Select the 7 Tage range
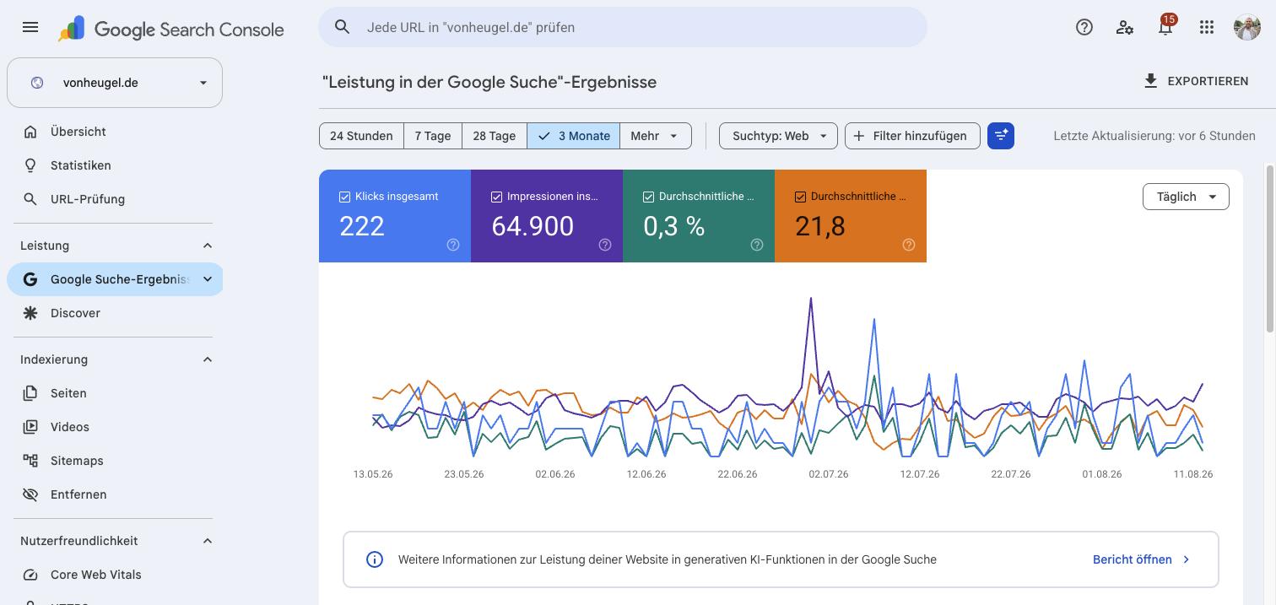 pyautogui.click(x=433, y=136)
